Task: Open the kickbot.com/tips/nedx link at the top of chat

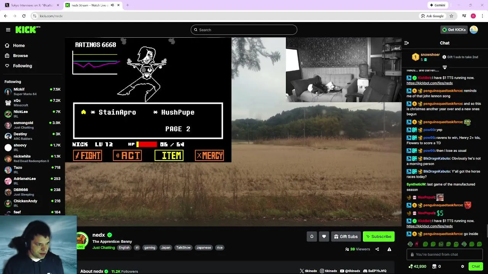Action: point(429,83)
